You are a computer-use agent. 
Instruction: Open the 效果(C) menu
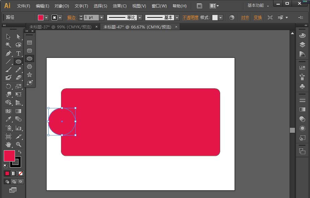[120, 6]
